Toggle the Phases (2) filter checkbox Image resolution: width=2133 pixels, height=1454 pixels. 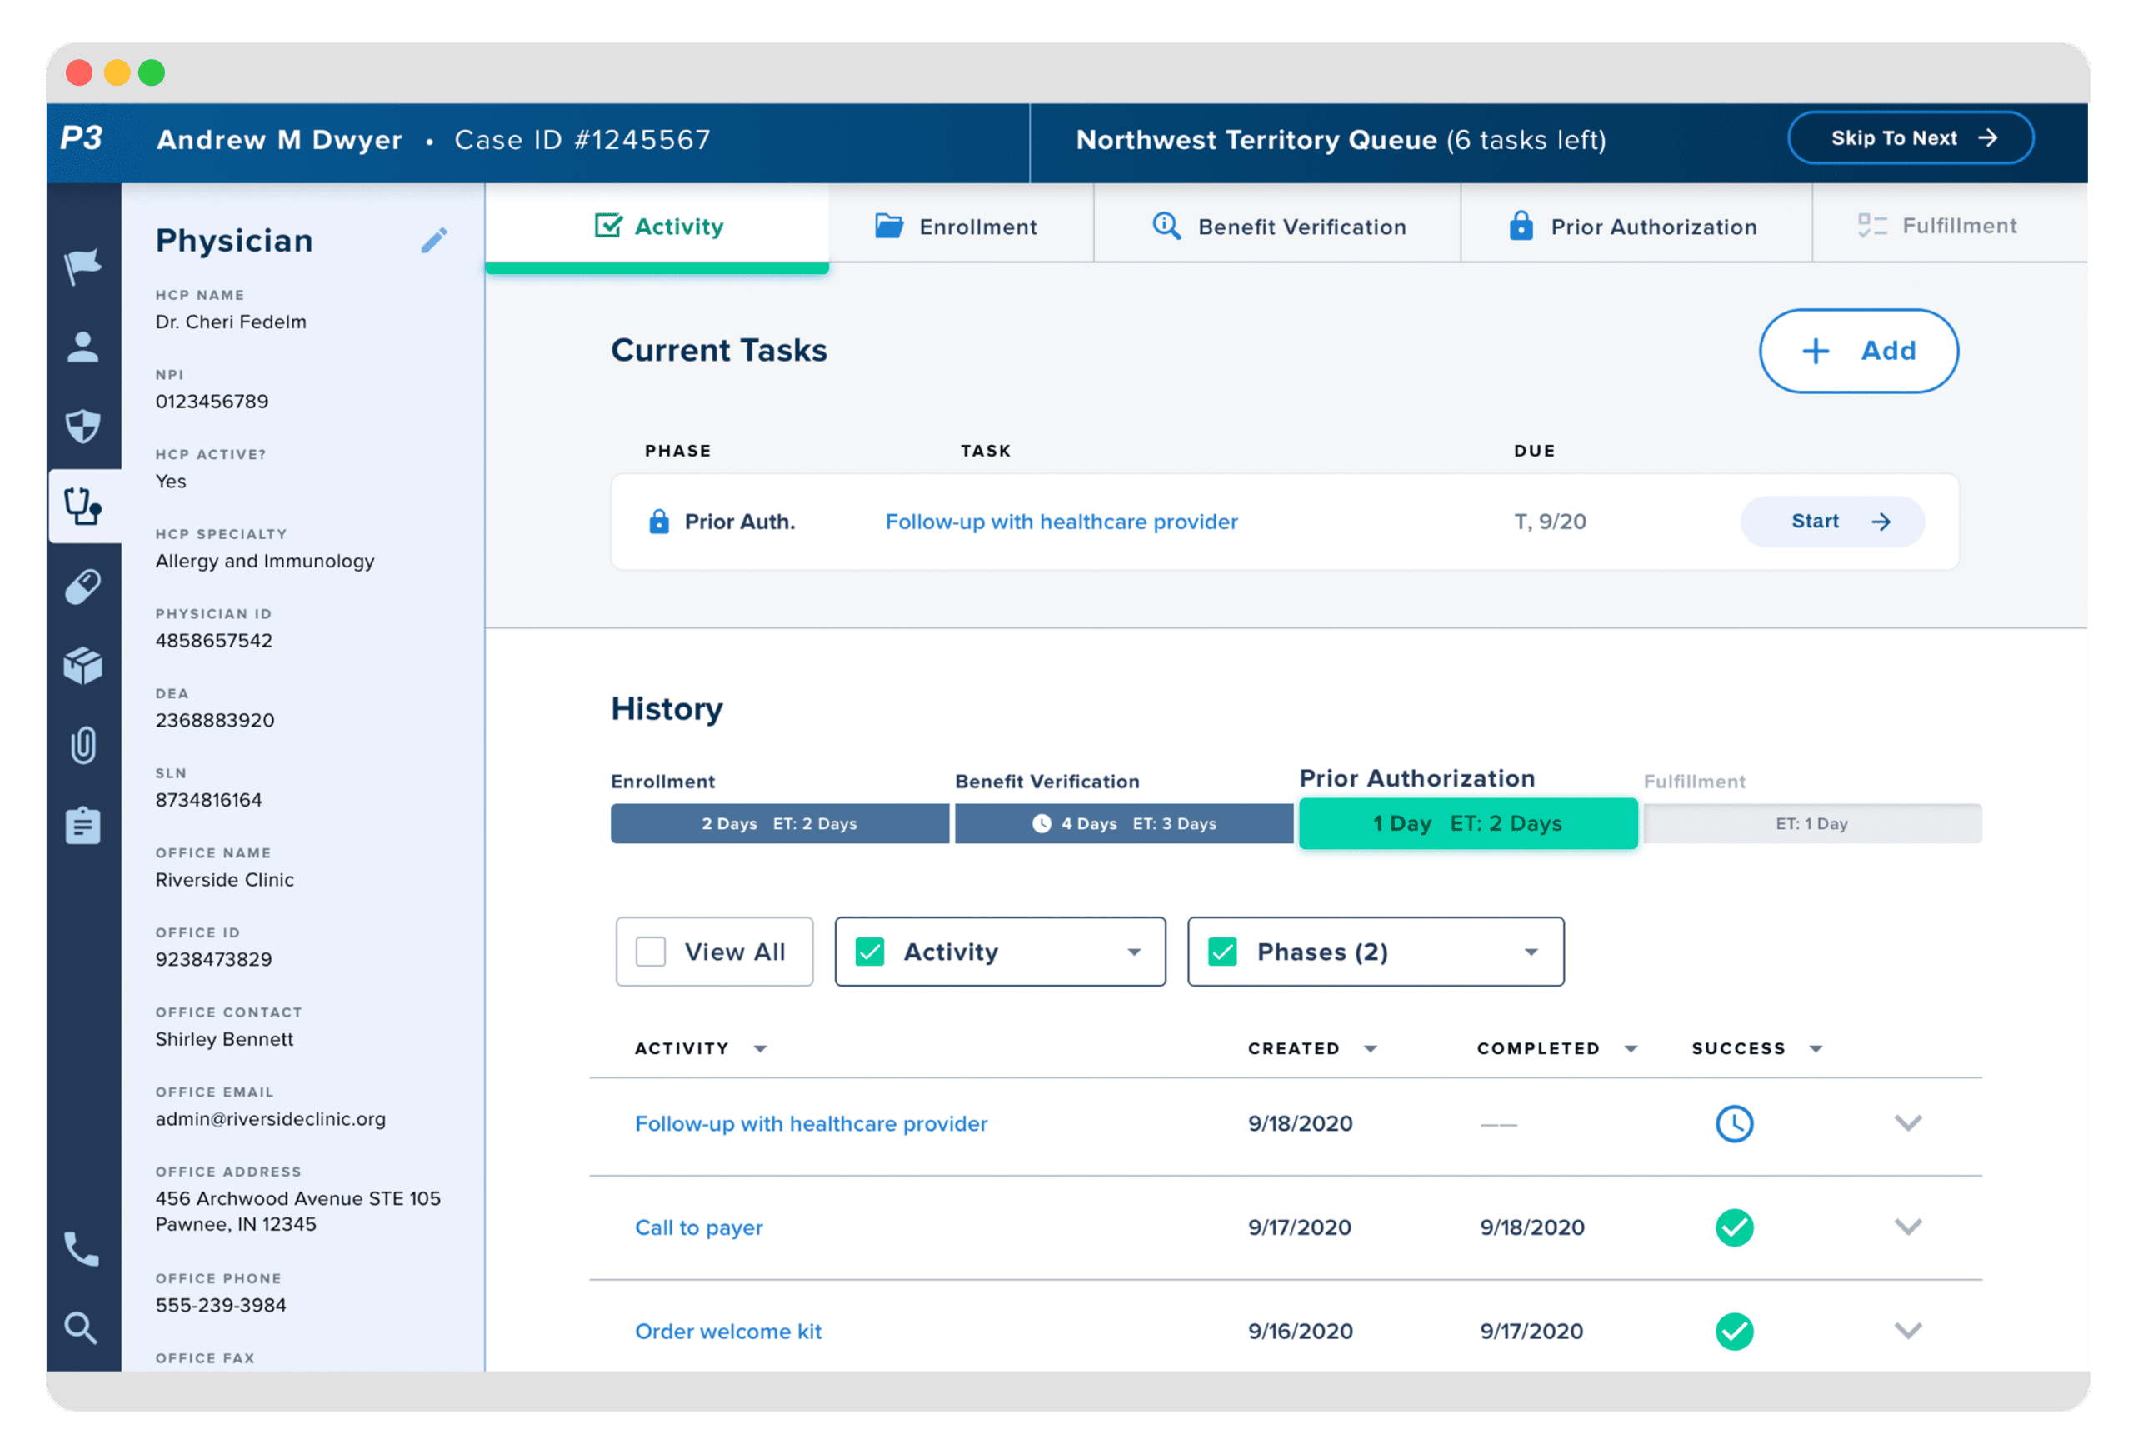[x=1222, y=952]
